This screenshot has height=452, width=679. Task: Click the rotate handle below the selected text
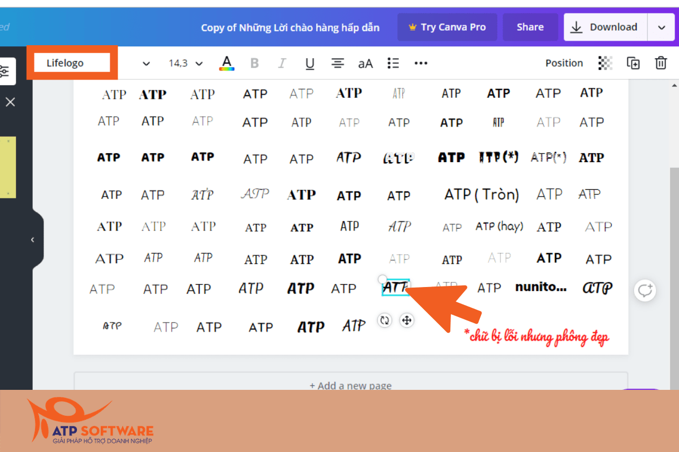click(385, 320)
